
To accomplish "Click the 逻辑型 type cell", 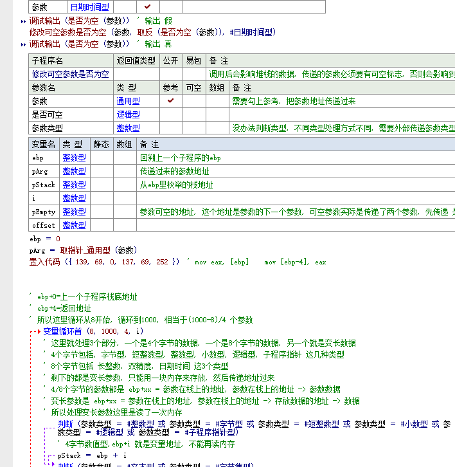I will (128, 114).
